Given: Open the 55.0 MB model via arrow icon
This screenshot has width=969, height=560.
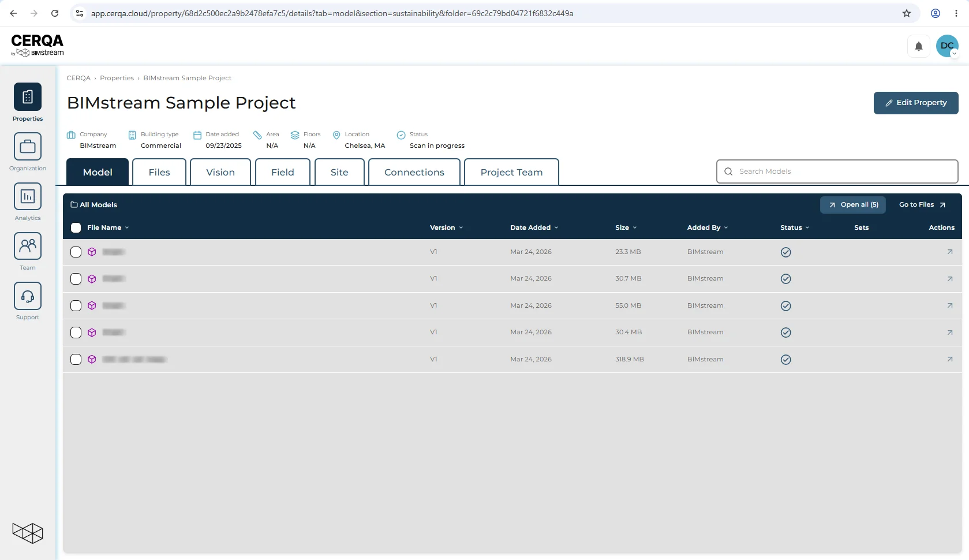Looking at the screenshot, I should pos(950,305).
